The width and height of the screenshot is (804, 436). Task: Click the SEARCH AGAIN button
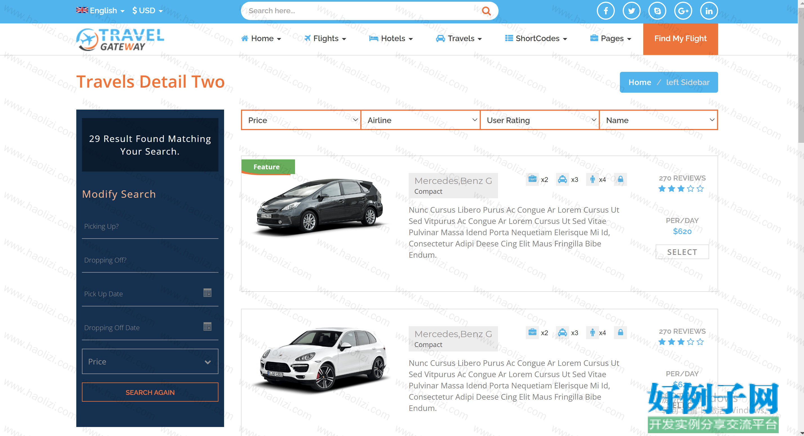tap(150, 392)
